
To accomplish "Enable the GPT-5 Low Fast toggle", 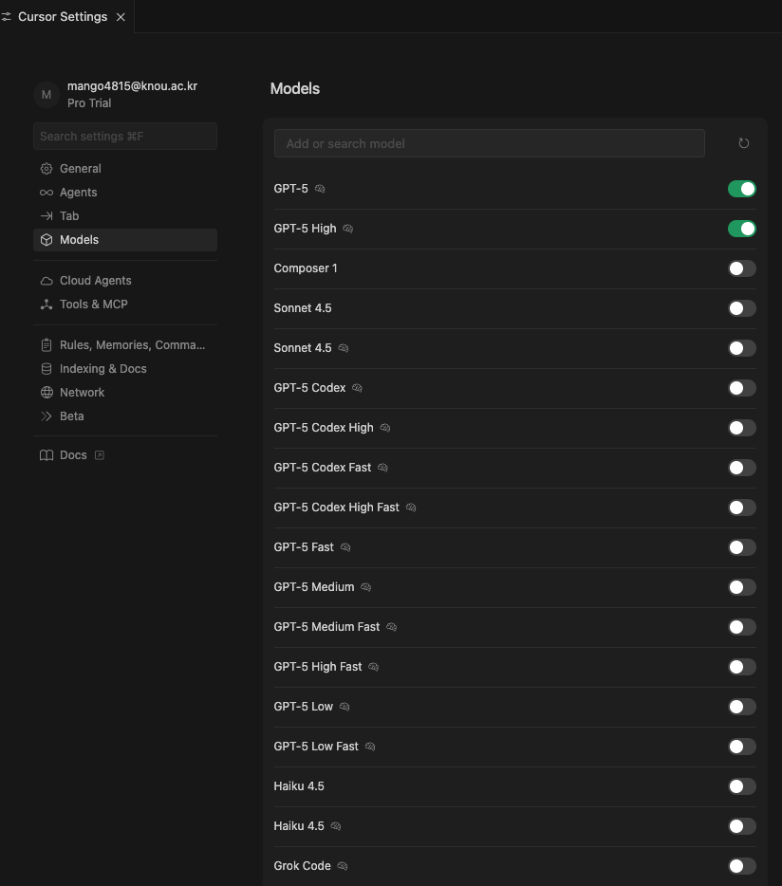I will pyautogui.click(x=742, y=747).
